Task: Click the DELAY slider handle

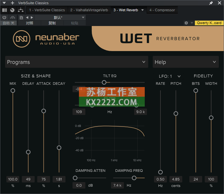Action: click(x=28, y=152)
